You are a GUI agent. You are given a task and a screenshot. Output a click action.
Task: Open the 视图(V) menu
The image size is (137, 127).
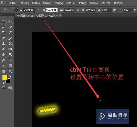(93, 3)
